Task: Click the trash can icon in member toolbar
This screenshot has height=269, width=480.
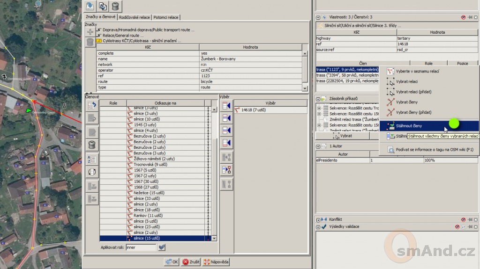Action: [92, 145]
